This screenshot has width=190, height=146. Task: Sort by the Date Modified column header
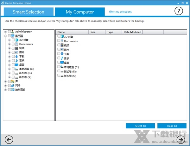132,32
